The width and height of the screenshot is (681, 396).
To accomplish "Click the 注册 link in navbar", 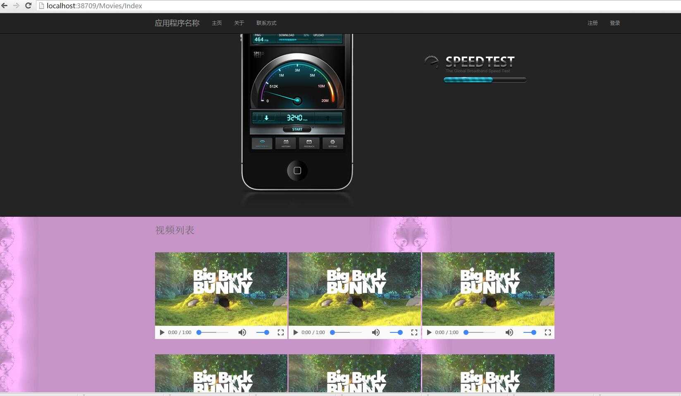I will pos(593,23).
